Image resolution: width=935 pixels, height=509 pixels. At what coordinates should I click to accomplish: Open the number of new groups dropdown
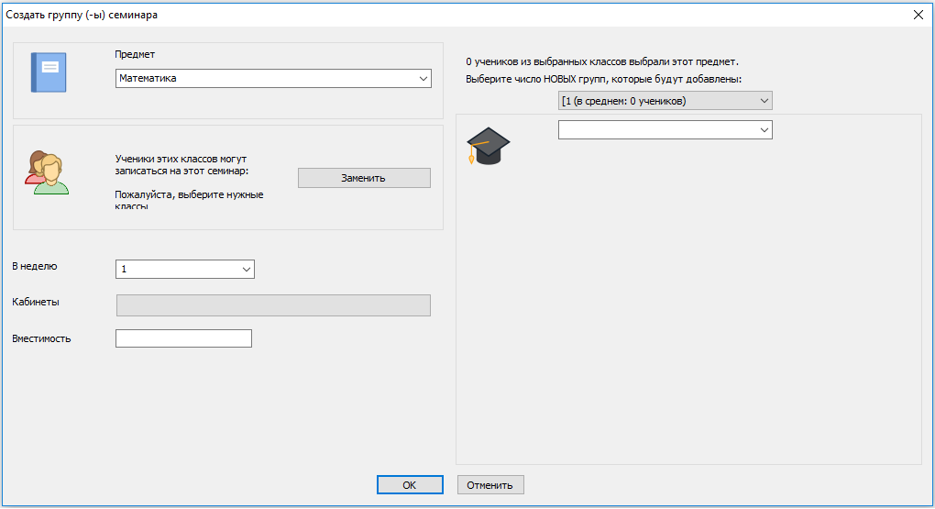[x=665, y=101]
